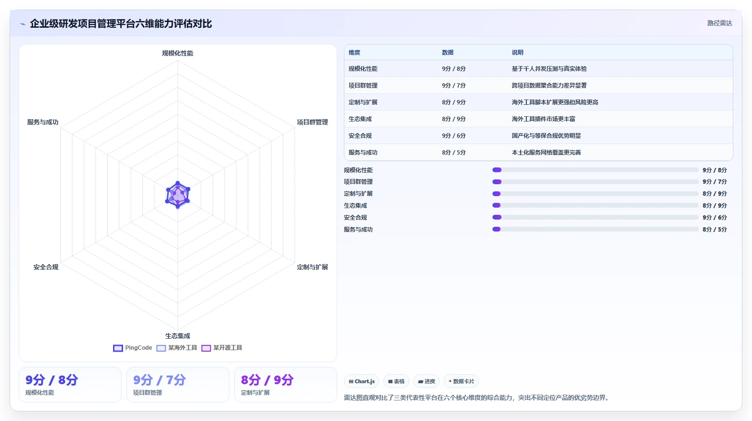Screen dimensions: 752x421
Task: Click the header icon beside the title
Action: click(23, 24)
